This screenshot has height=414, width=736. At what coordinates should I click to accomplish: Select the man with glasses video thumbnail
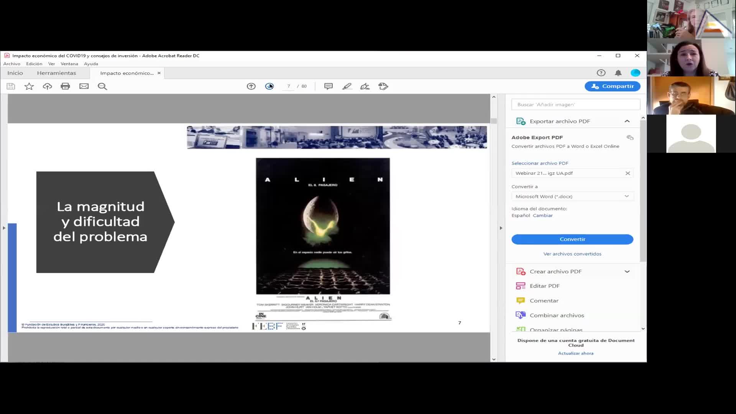[x=691, y=95]
